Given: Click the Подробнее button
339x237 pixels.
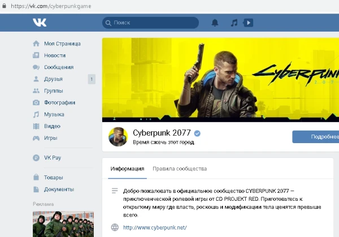Looking at the screenshot, I should coord(316,137).
